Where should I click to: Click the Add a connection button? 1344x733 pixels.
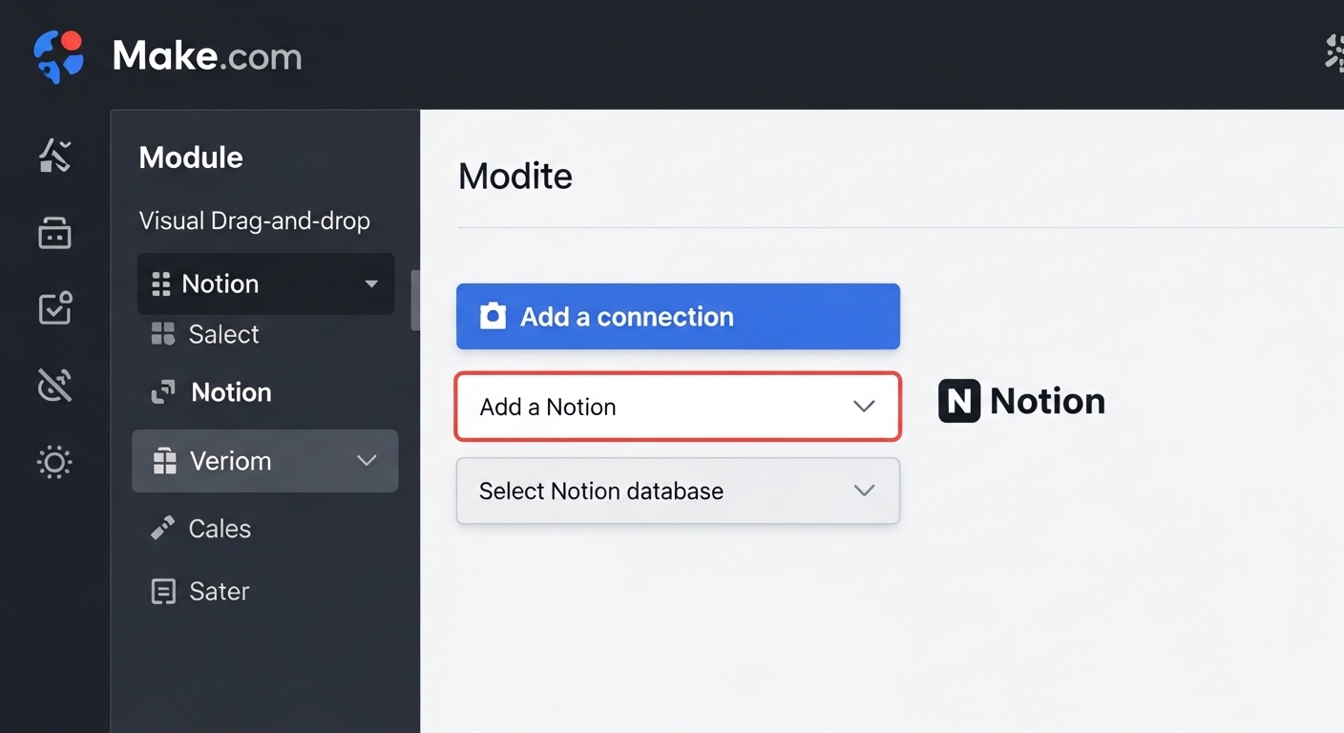coord(678,316)
